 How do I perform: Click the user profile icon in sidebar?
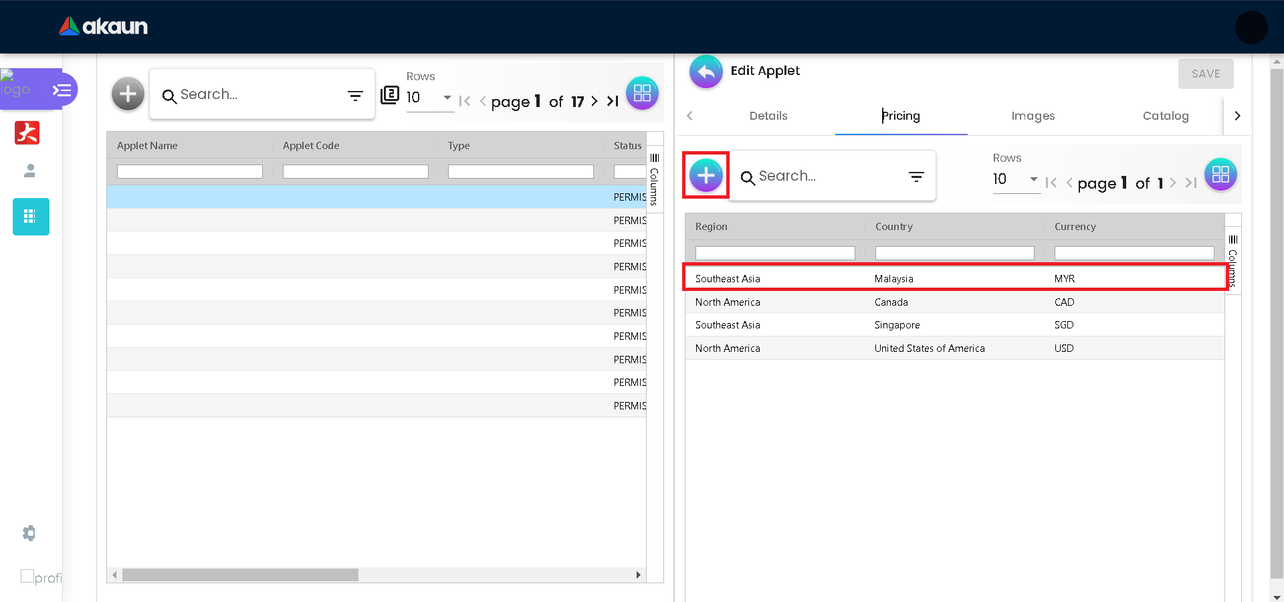(x=29, y=171)
